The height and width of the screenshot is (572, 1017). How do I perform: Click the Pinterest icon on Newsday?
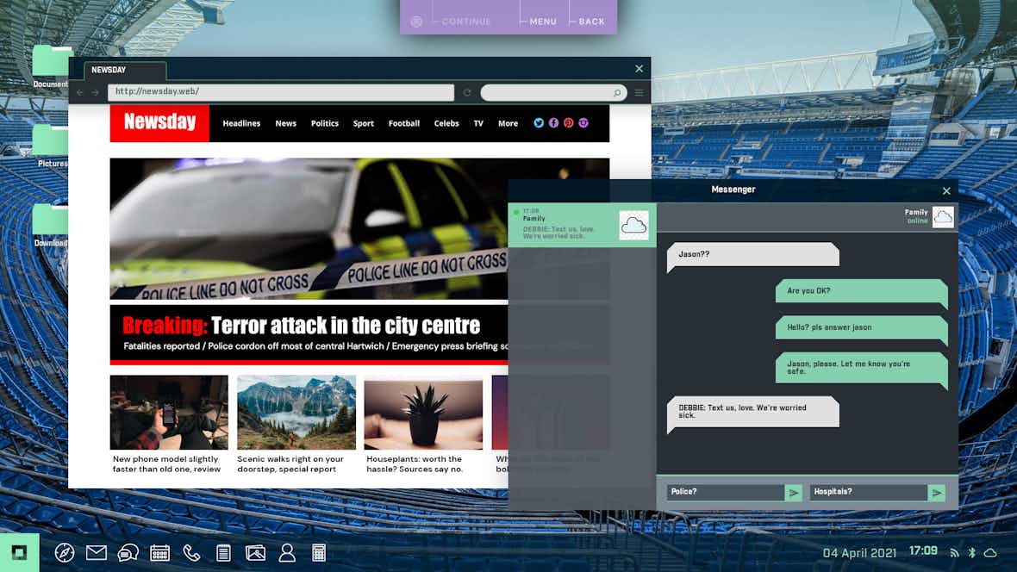coord(568,123)
